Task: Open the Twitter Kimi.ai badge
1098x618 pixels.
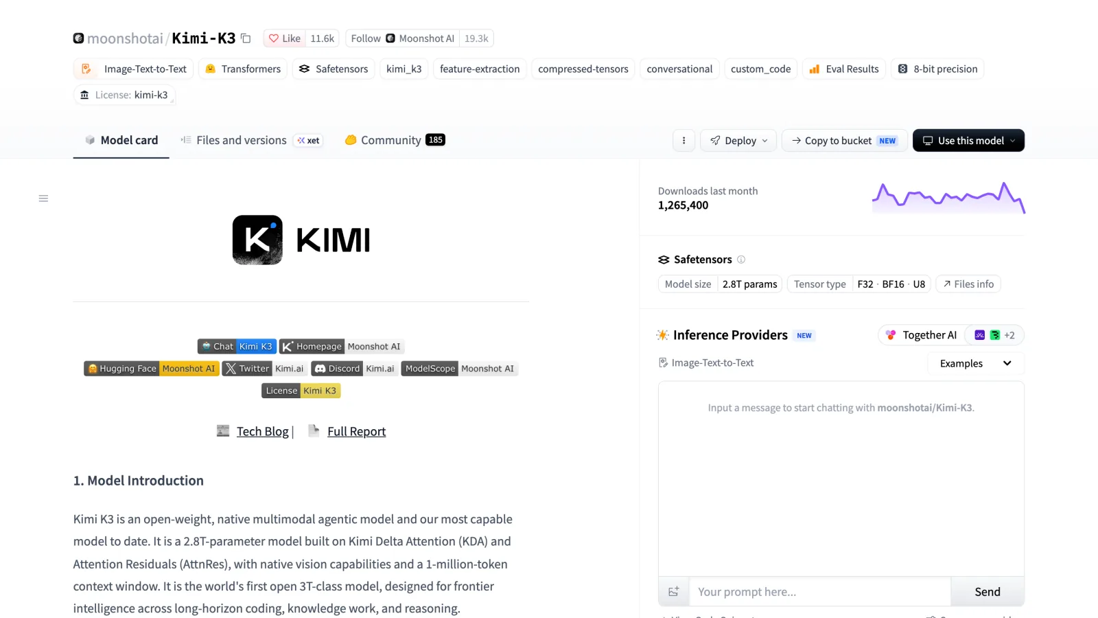Action: (x=264, y=369)
